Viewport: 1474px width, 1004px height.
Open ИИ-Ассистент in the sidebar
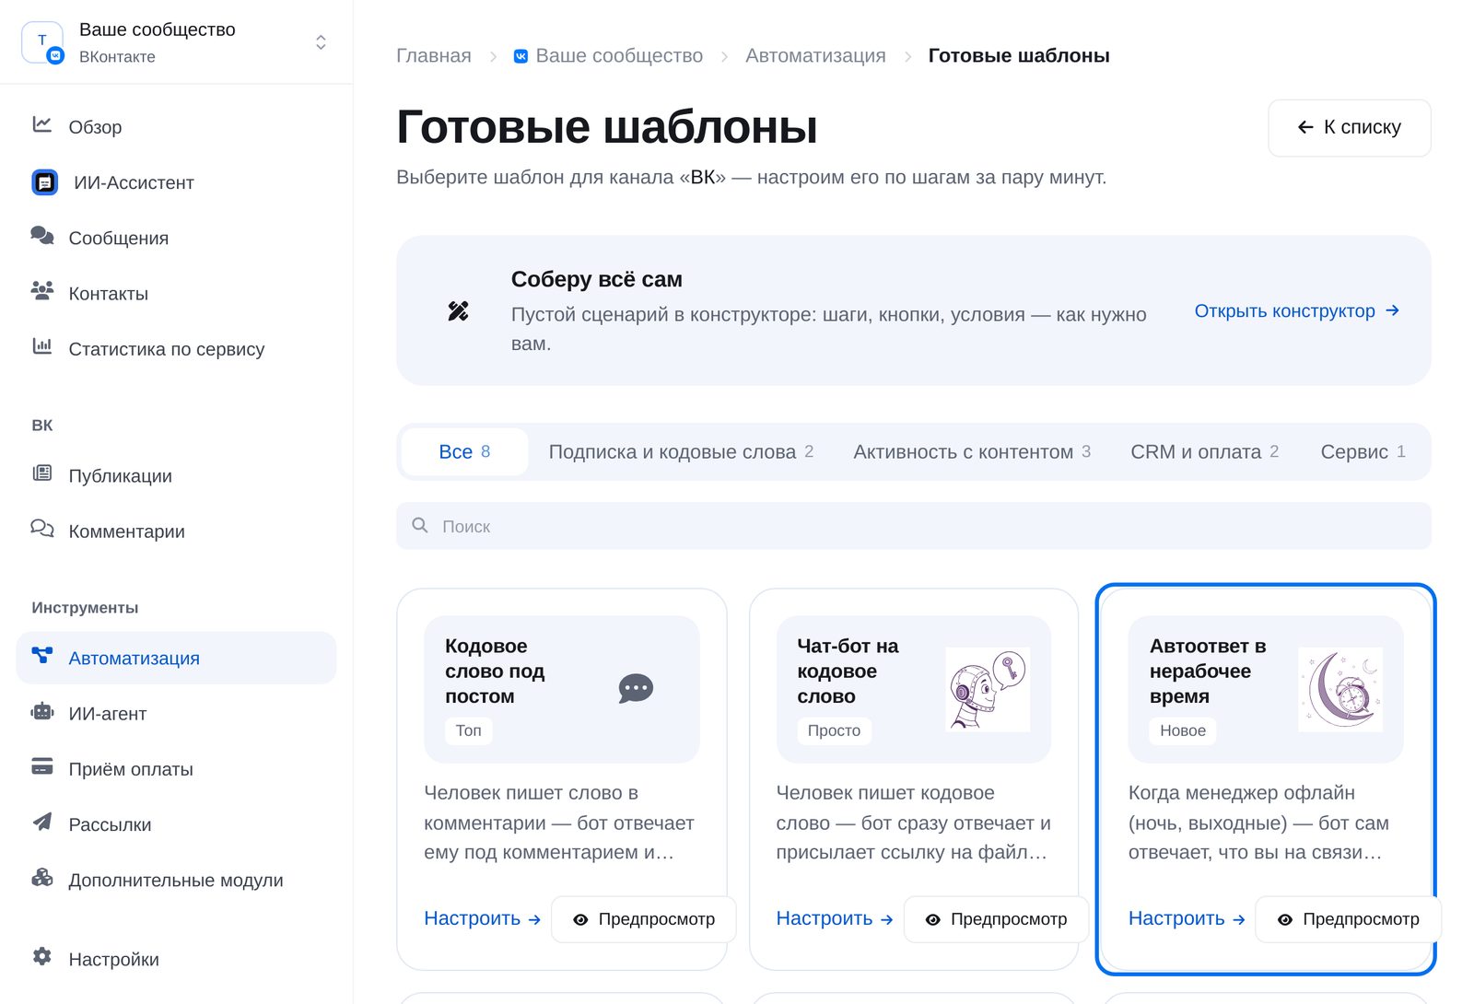176,182
